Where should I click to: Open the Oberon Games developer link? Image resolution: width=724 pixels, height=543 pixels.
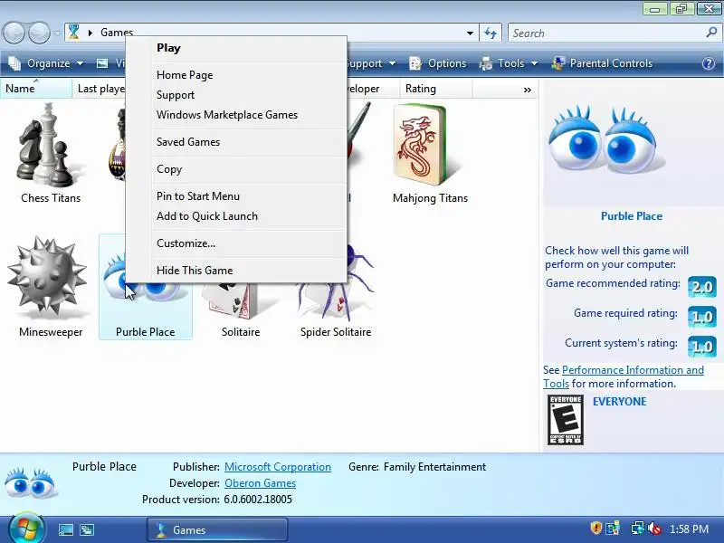pyautogui.click(x=260, y=483)
